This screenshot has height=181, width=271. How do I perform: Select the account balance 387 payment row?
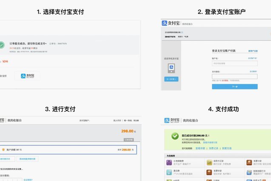[x=68, y=150]
